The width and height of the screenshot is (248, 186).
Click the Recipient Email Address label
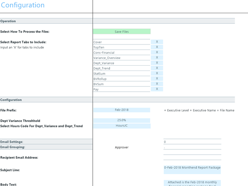19,157
